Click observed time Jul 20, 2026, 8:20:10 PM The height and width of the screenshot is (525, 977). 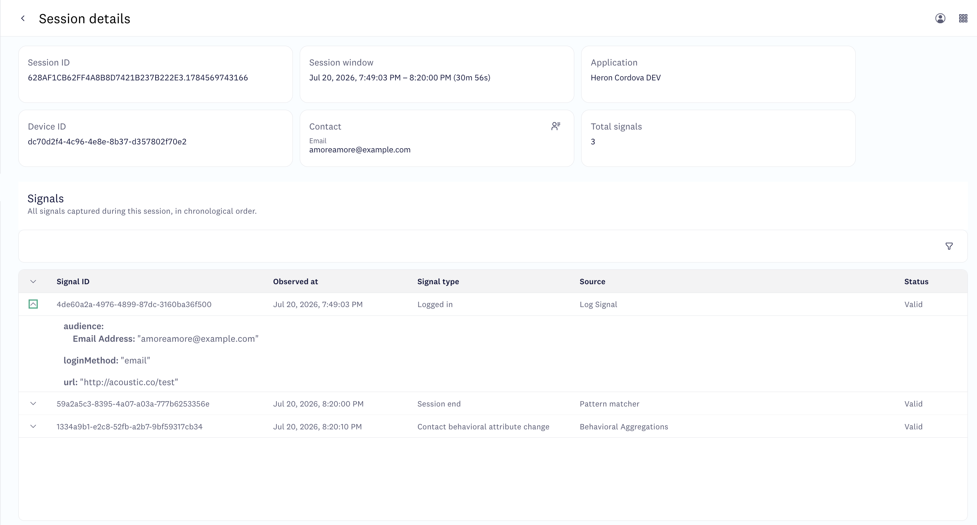coord(317,427)
